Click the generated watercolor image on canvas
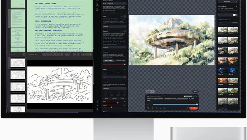This screenshot has width=247, height=140. pyautogui.click(x=171, y=40)
